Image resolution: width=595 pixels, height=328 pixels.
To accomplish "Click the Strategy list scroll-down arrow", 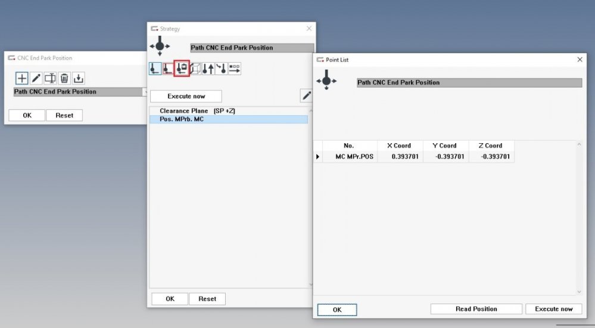I will pos(311,284).
